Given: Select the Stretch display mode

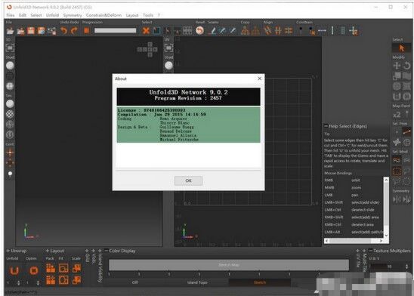Looking at the screenshot, I should click(260, 282).
